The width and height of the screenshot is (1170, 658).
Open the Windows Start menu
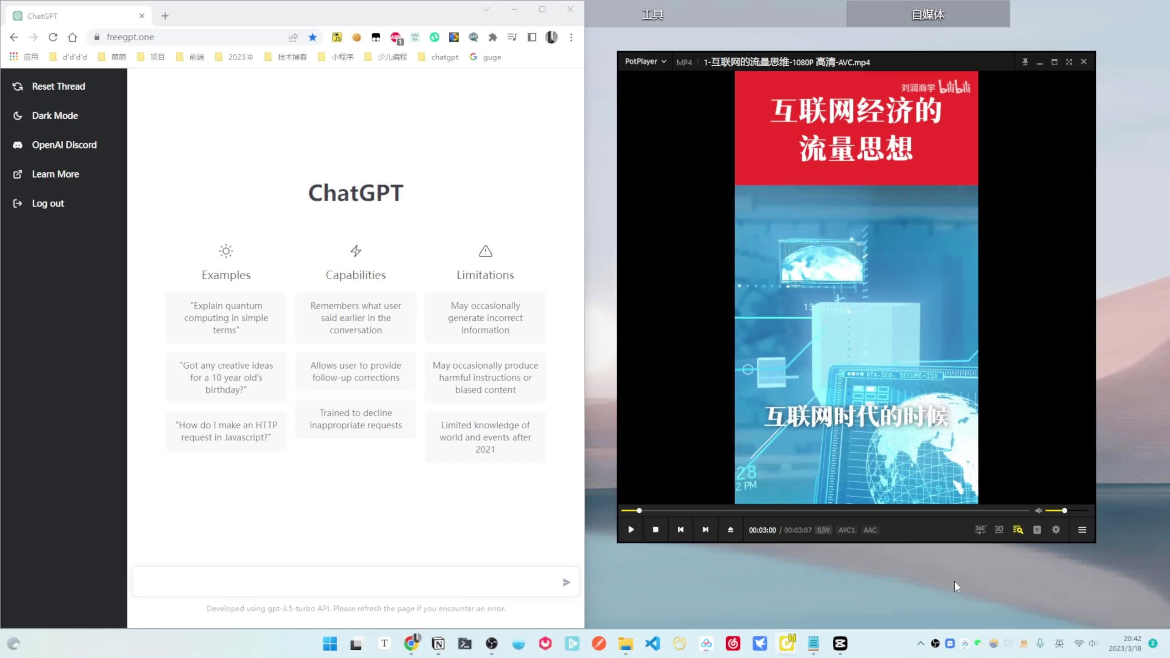tap(330, 643)
